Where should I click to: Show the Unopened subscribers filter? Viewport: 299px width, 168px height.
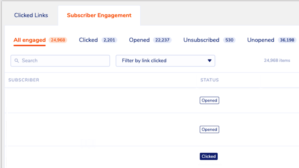tap(260, 40)
